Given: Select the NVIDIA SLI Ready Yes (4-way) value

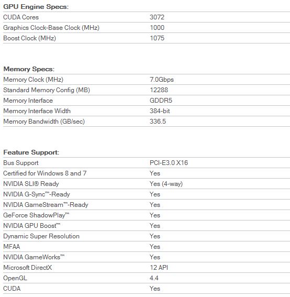Looking at the screenshot, I should click(166, 184).
